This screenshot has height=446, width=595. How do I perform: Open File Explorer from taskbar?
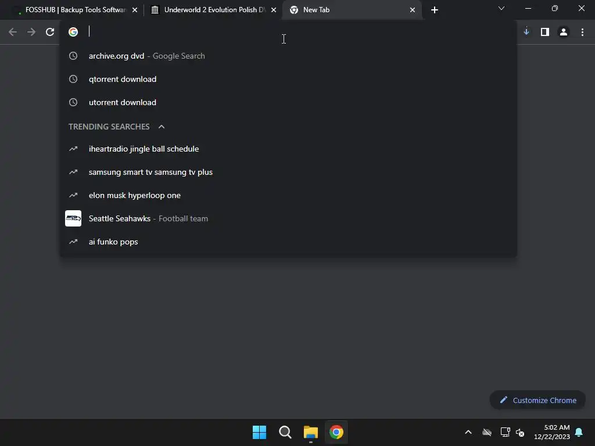click(x=311, y=432)
